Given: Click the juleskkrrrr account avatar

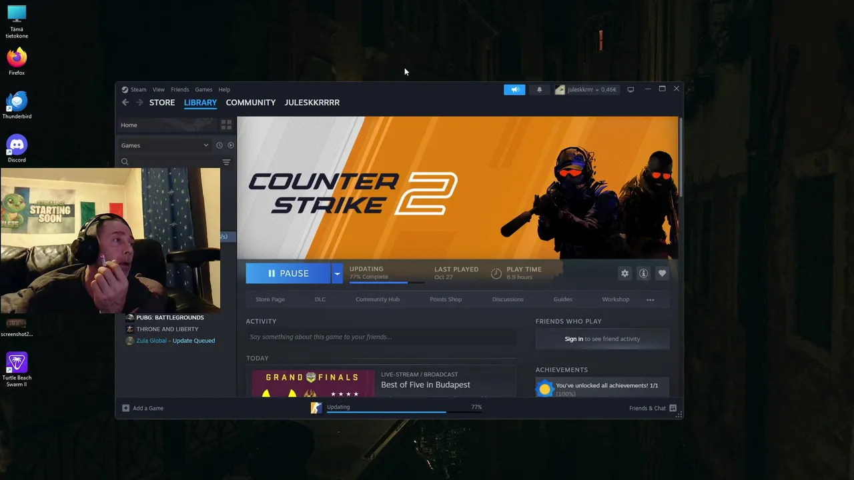Looking at the screenshot, I should (x=560, y=89).
